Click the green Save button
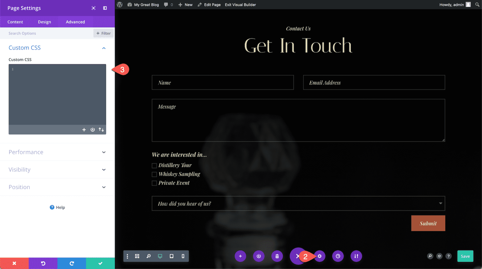482x269 pixels. [x=465, y=256]
